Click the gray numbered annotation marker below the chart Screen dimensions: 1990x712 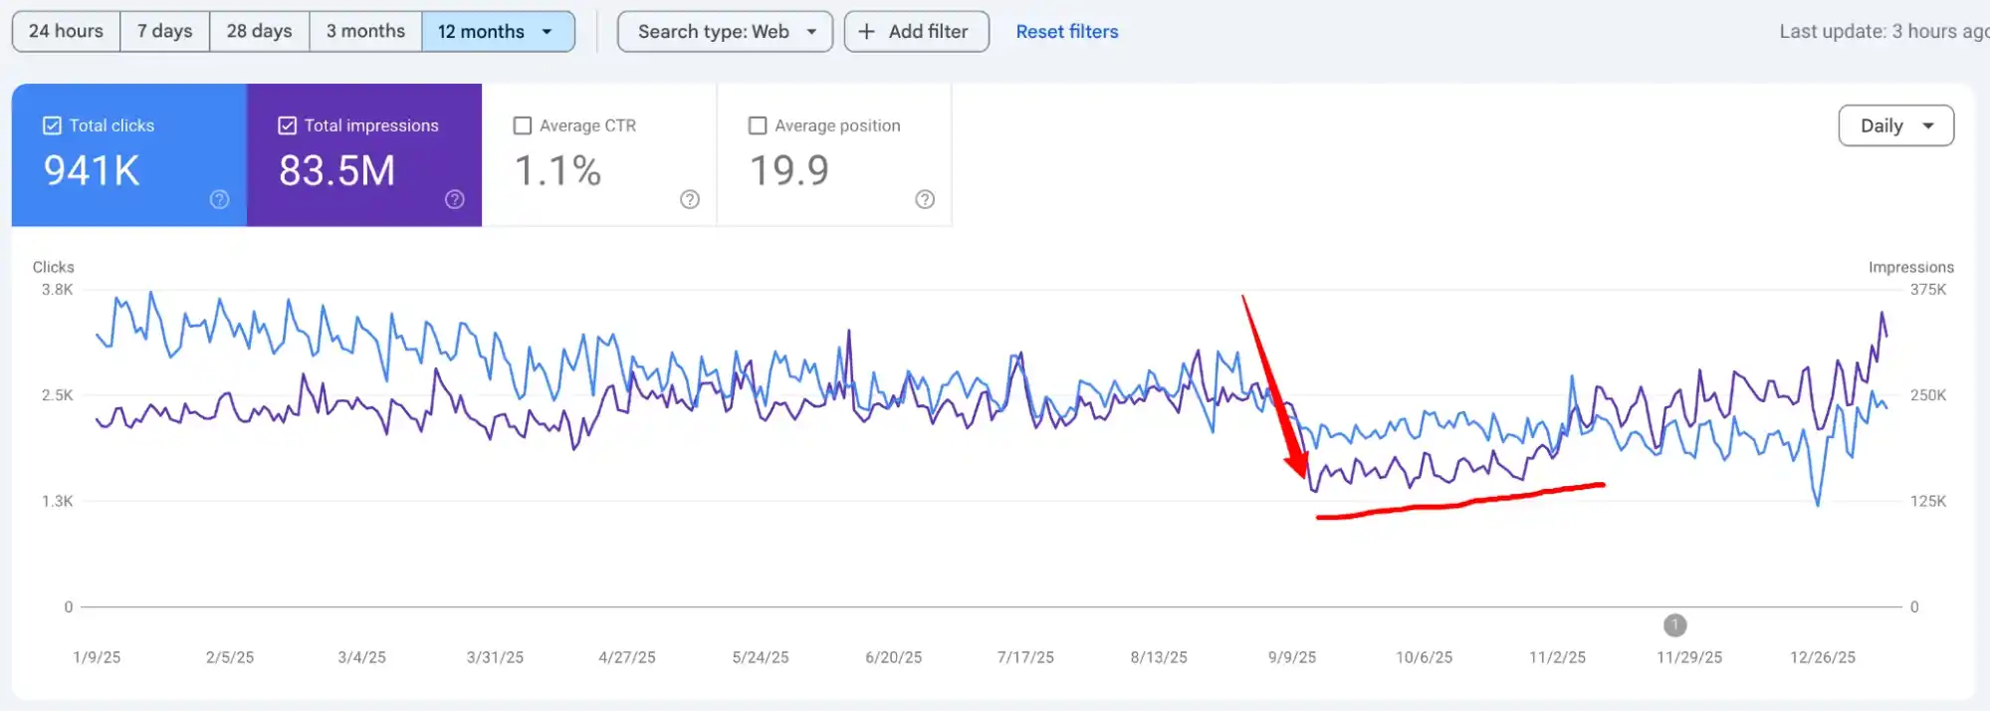(1675, 624)
